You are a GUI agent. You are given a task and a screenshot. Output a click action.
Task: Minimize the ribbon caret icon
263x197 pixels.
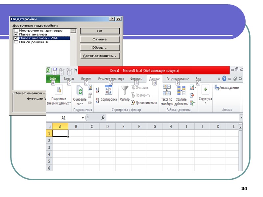(219, 78)
